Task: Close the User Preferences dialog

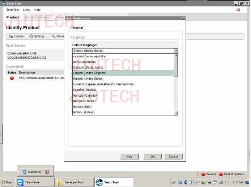Action: click(x=183, y=18)
